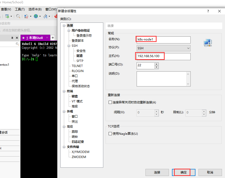Viewport: 225px width, 178px height.
Task: Click the globe encoding icon in toolbar
Action: pos(36,16)
